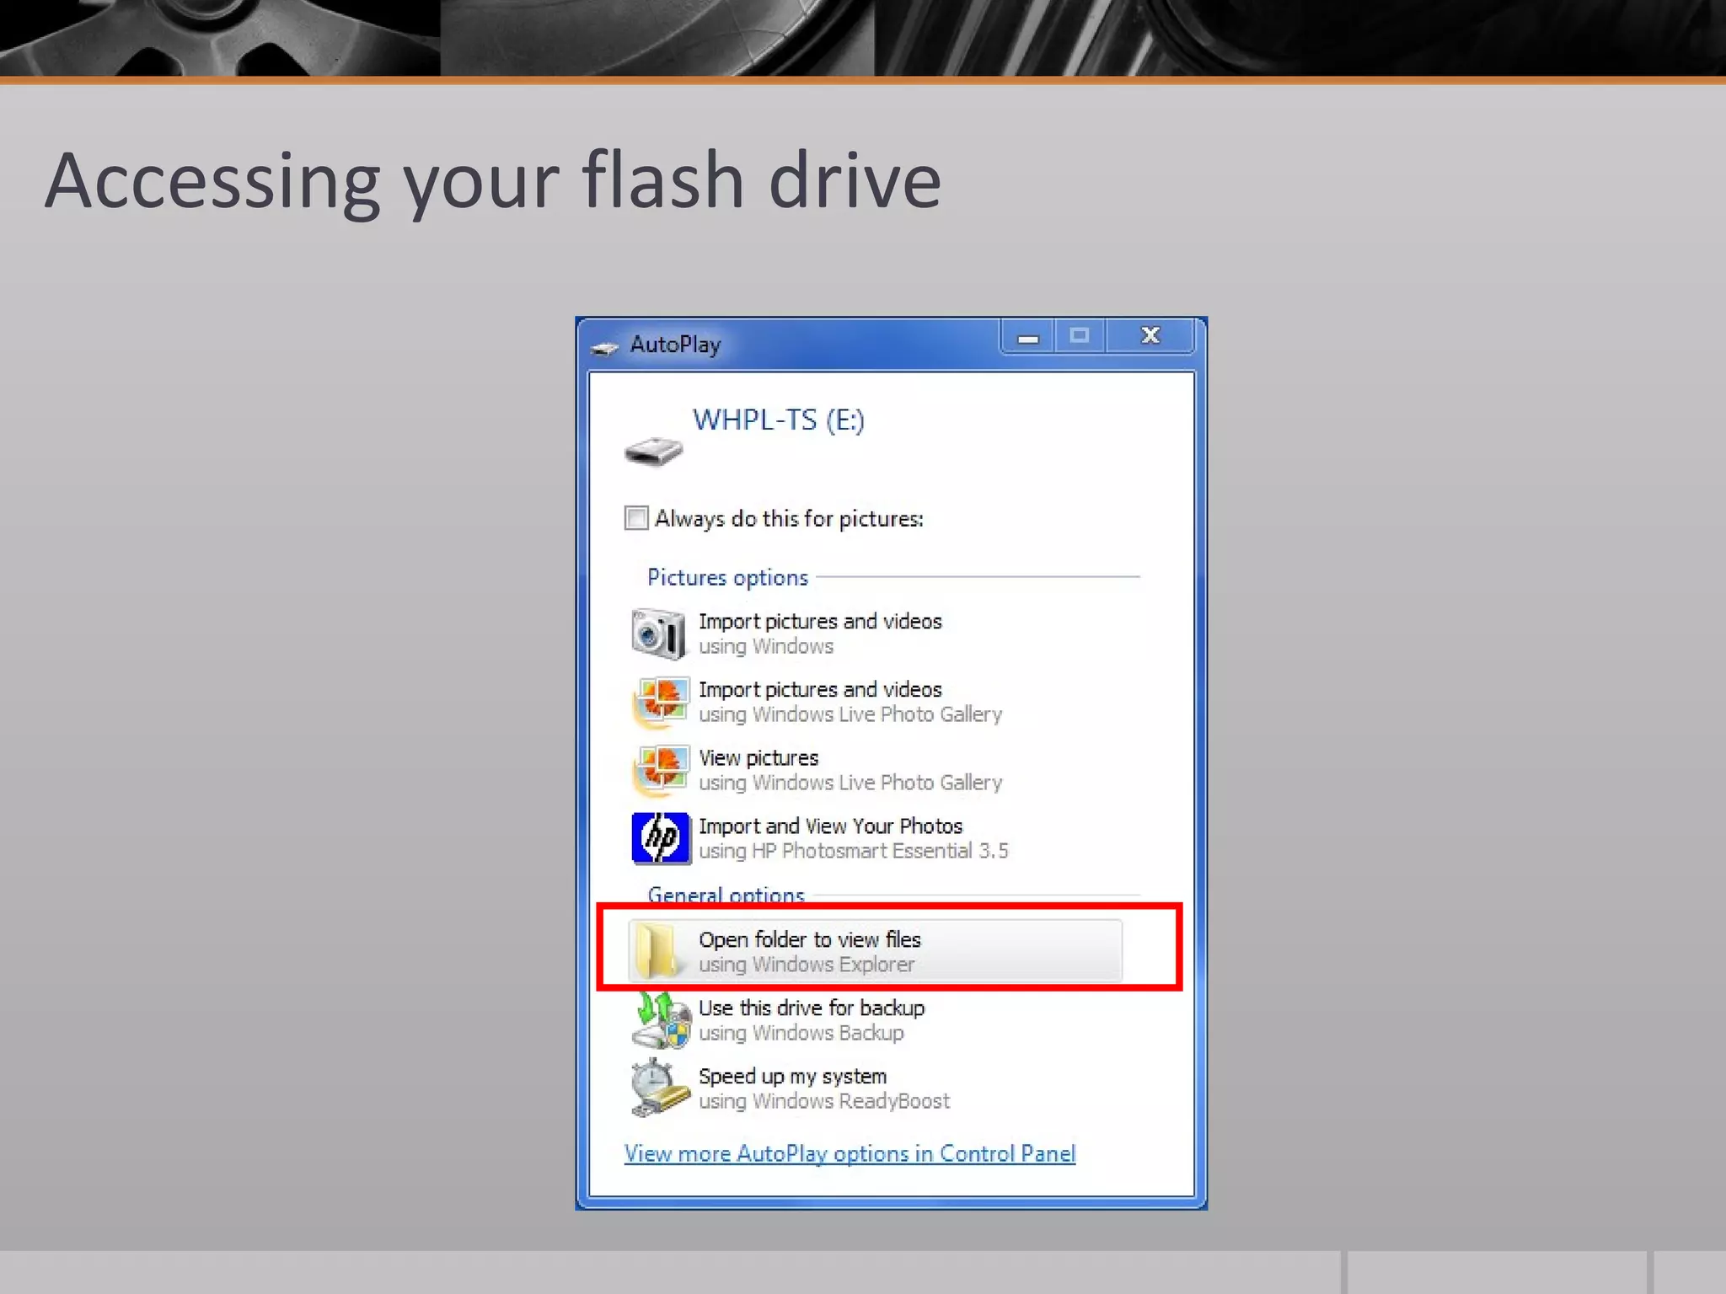Click the camera icon for Import using Windows
This screenshot has height=1294, width=1726.
pyautogui.click(x=658, y=634)
